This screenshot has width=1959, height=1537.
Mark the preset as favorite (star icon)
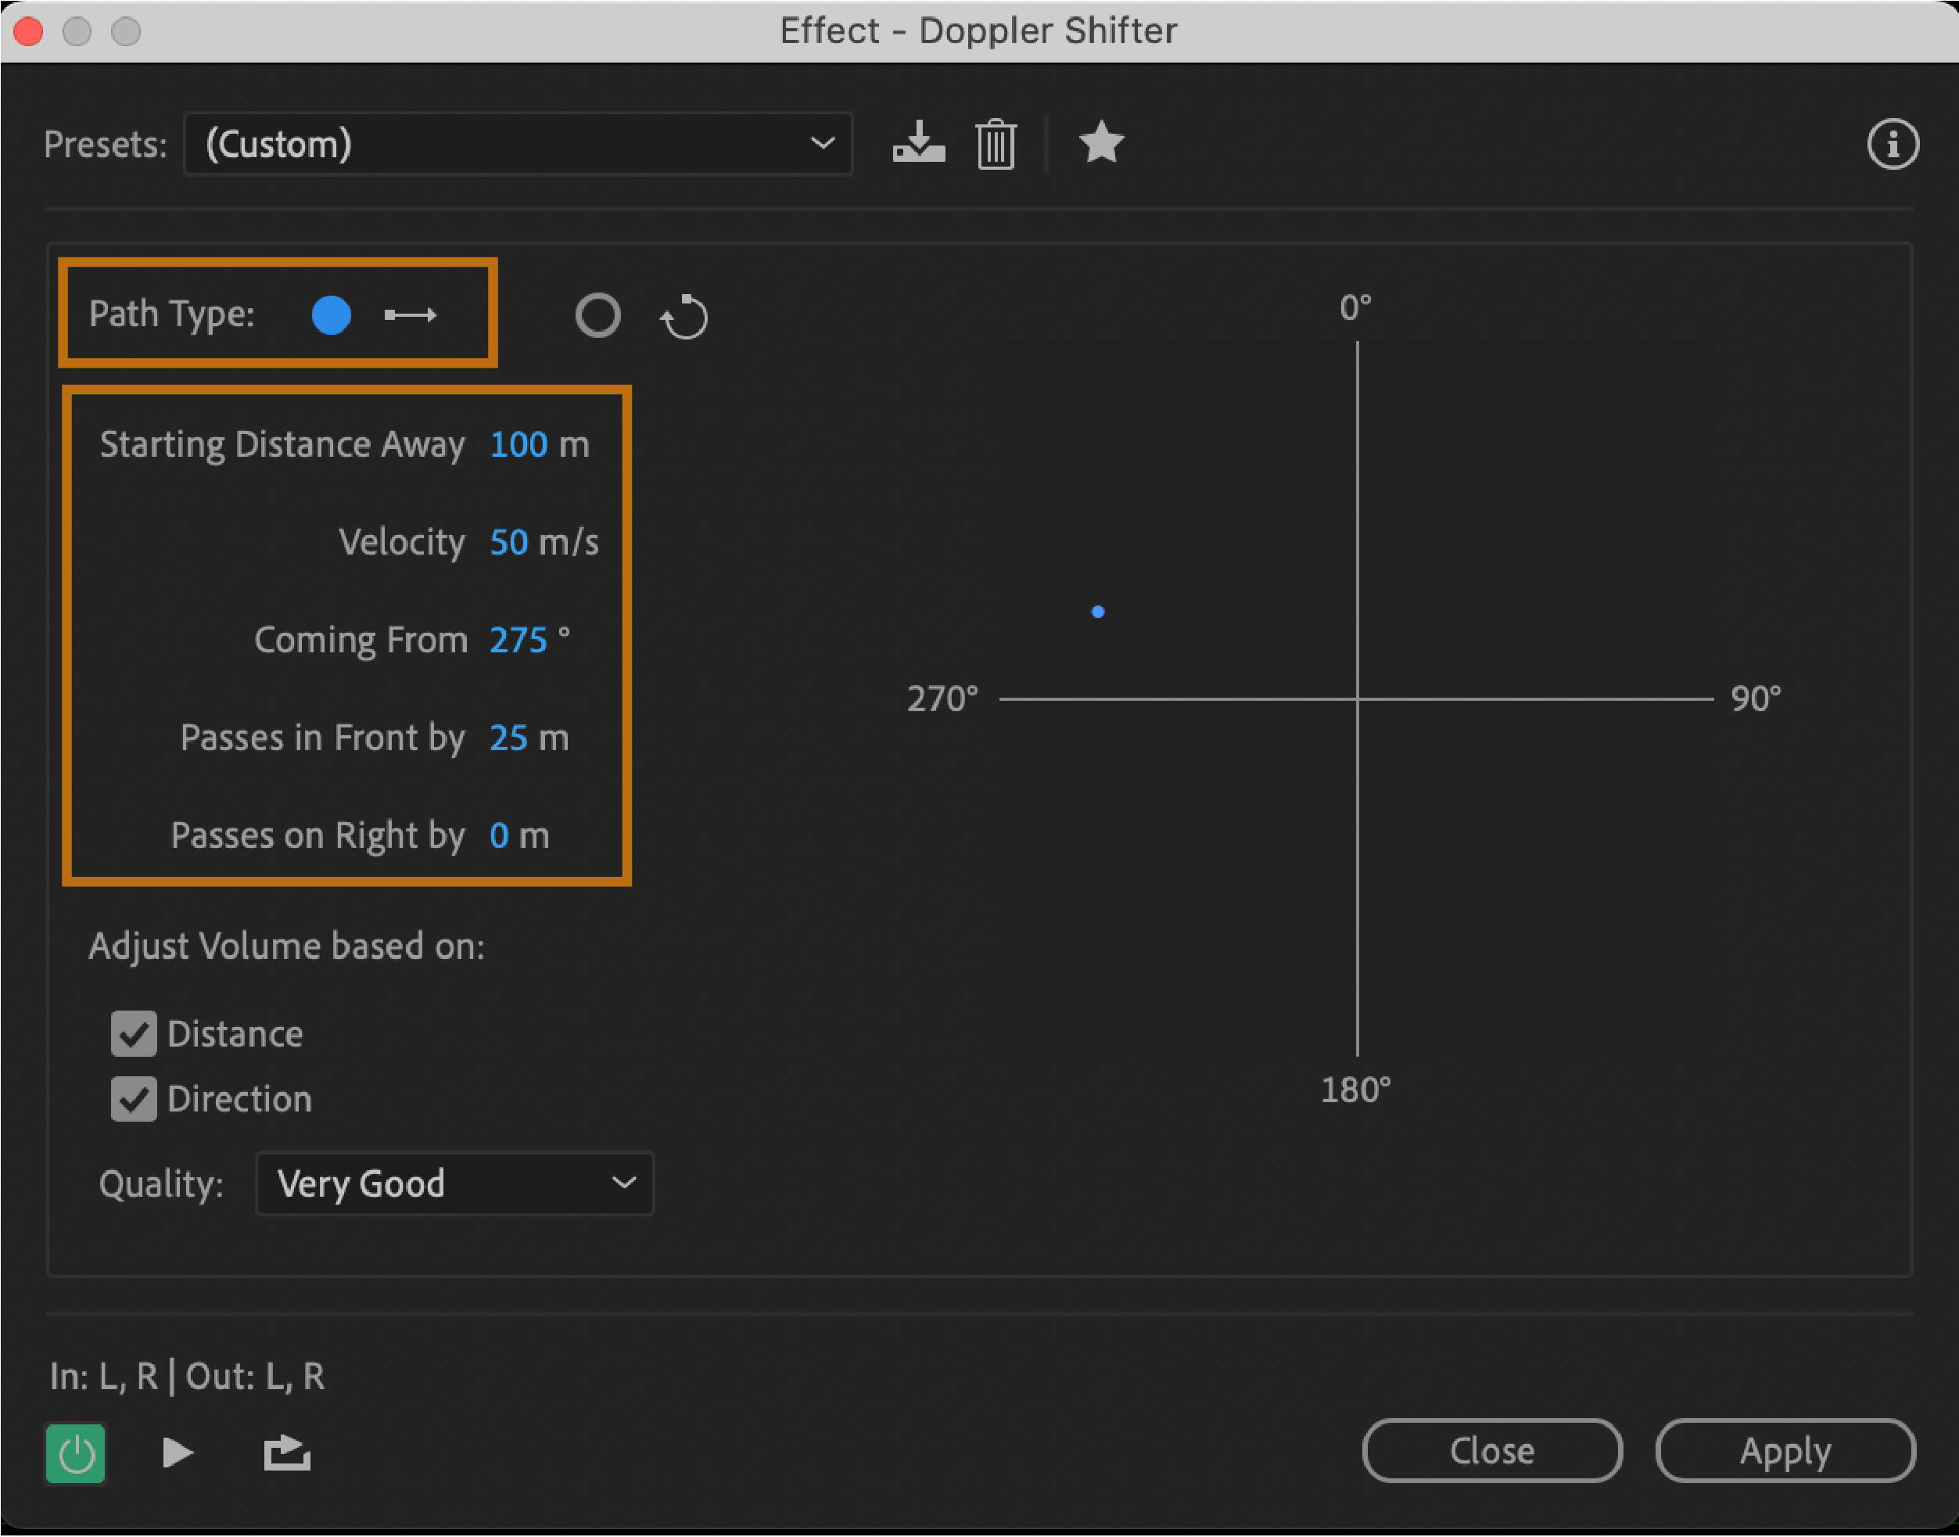click(1101, 143)
